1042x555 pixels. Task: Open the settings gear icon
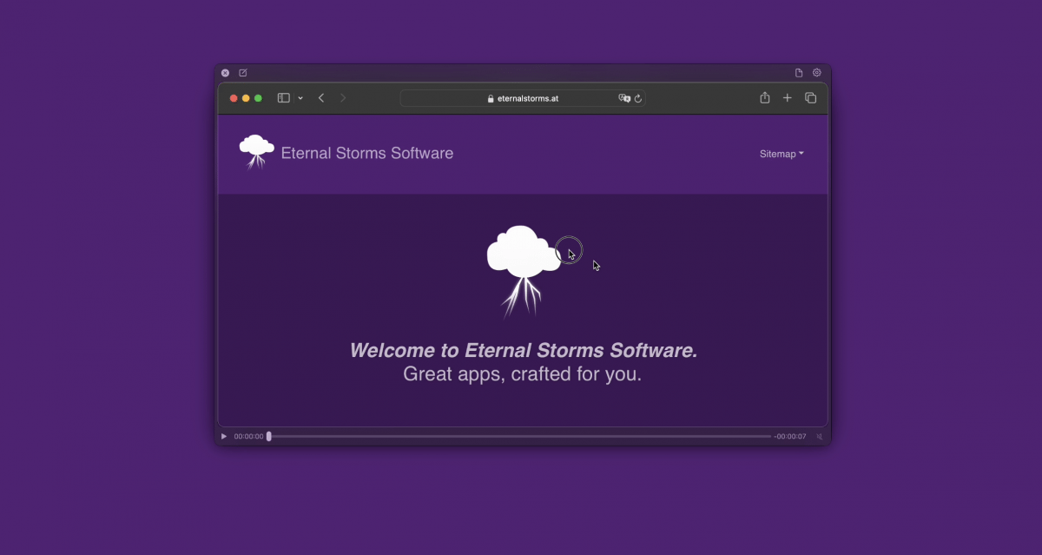816,73
